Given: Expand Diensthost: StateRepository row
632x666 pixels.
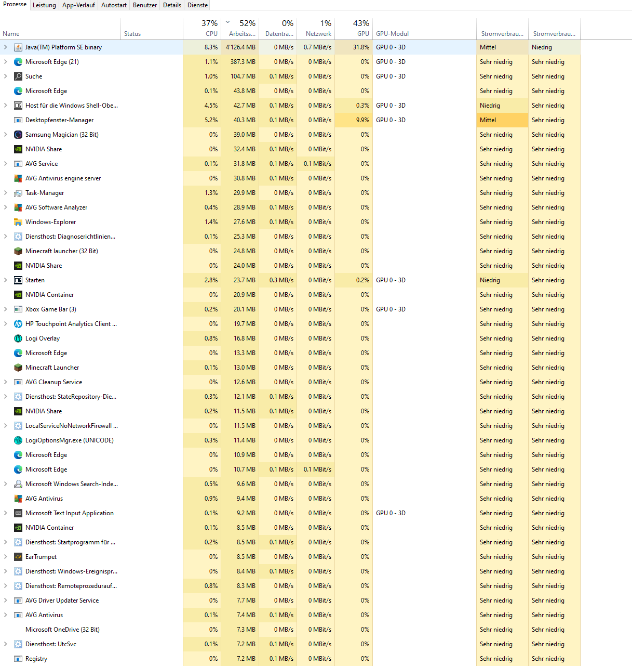Looking at the screenshot, I should pos(6,397).
